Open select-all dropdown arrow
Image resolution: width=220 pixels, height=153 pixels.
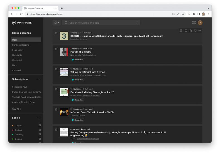click(x=58, y=23)
